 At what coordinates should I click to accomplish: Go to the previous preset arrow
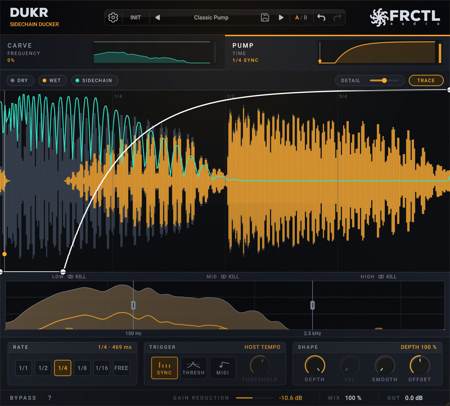tap(158, 17)
